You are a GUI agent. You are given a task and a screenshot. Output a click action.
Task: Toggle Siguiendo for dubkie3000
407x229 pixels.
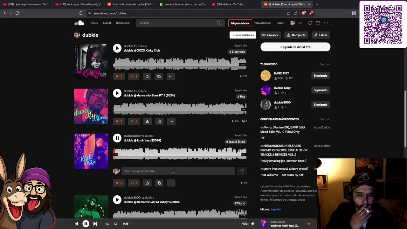(320, 105)
